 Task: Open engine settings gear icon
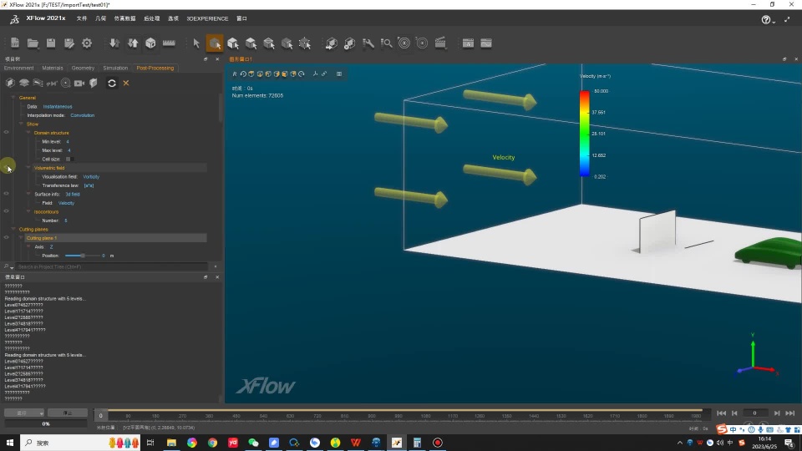pyautogui.click(x=87, y=43)
